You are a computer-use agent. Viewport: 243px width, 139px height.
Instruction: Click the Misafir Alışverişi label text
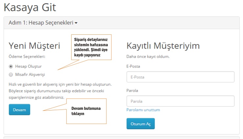[30, 74]
